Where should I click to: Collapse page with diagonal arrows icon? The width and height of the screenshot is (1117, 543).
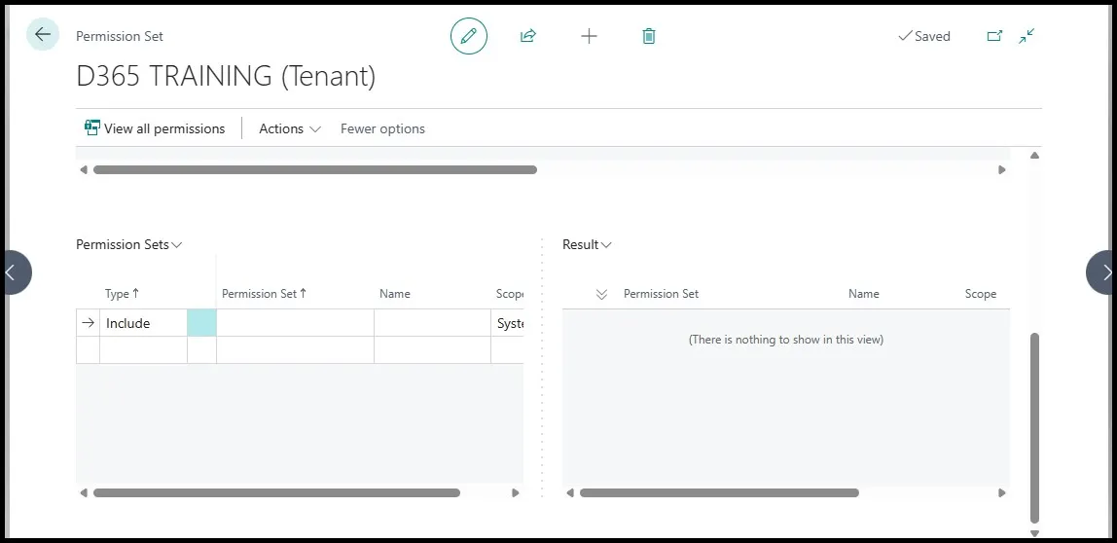(x=1027, y=36)
